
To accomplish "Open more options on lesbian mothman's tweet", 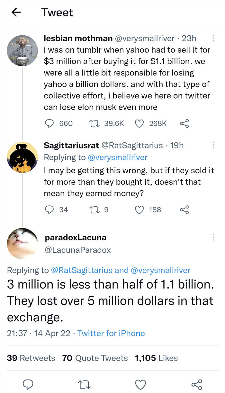I will [x=213, y=38].
